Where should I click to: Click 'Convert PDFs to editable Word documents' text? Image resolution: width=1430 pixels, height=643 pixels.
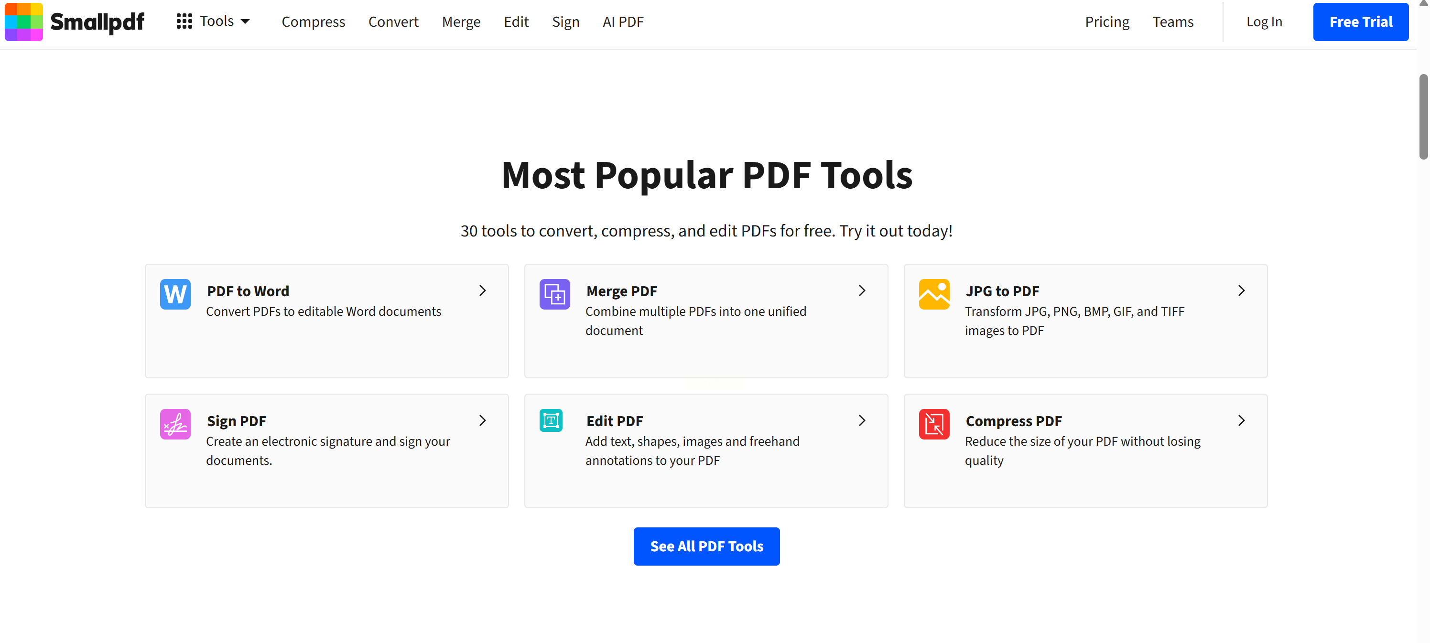point(323,311)
